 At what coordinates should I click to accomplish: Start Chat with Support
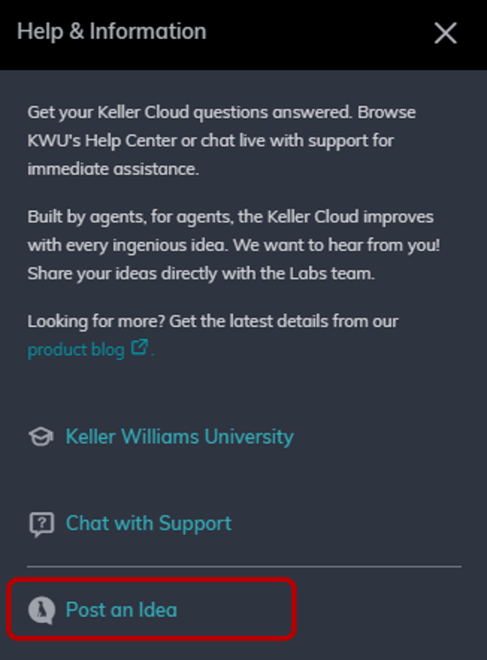(x=149, y=523)
